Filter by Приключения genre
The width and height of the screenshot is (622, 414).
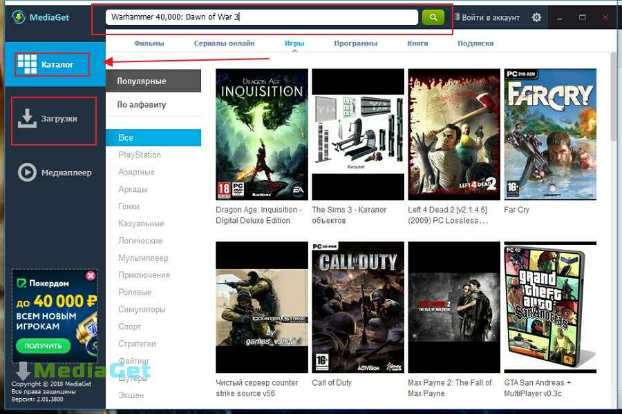point(144,275)
